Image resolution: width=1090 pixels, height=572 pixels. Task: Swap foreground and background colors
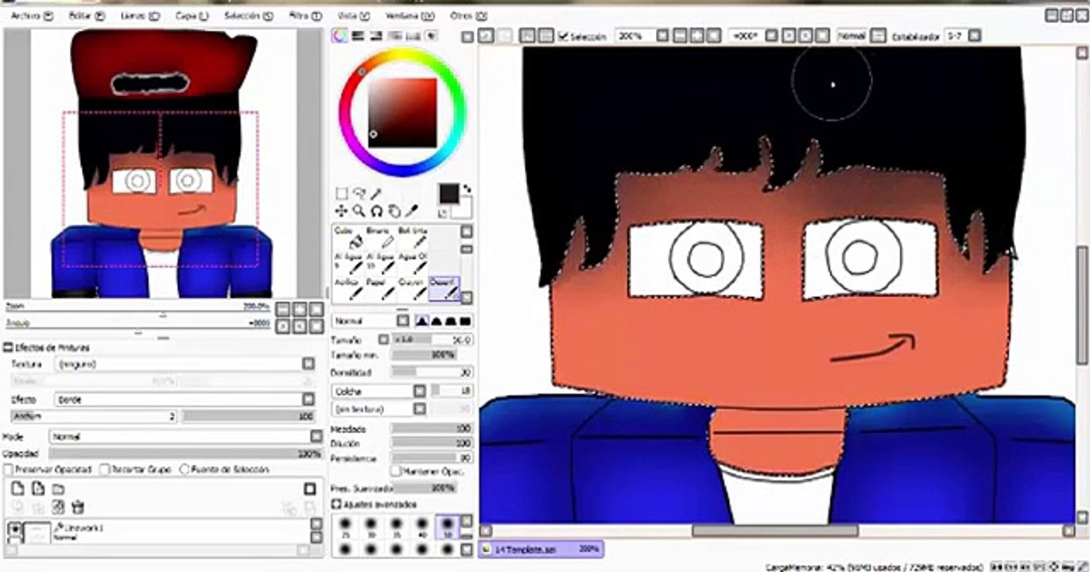(x=467, y=189)
